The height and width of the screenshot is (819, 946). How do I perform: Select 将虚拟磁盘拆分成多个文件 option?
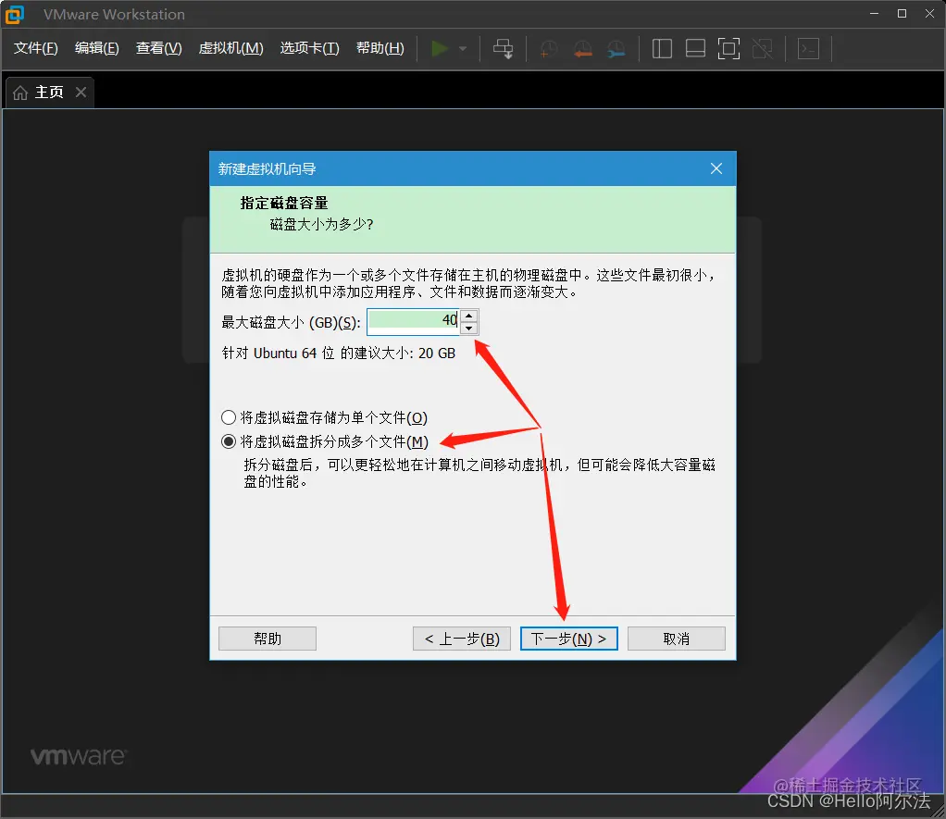pyautogui.click(x=229, y=441)
